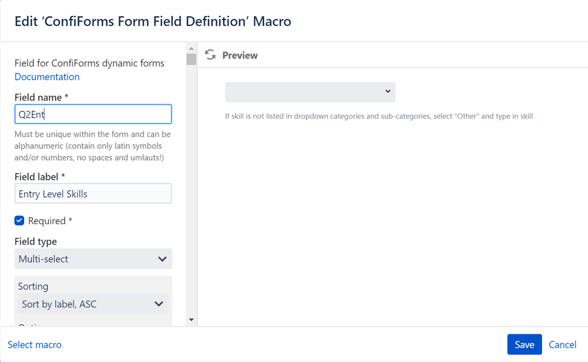Viewport: 588px width, 362px height.
Task: Click the 'If skill is not listed' help text
Action: 378,117
